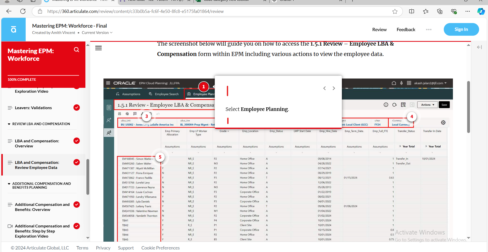This screenshot has height=252, width=488.
Task: Open the Assumptions tab in Oracle
Action: coord(128,94)
